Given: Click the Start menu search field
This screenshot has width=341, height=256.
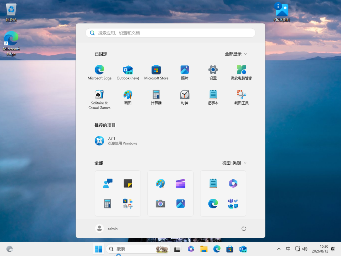Looking at the screenshot, I should [x=170, y=33].
